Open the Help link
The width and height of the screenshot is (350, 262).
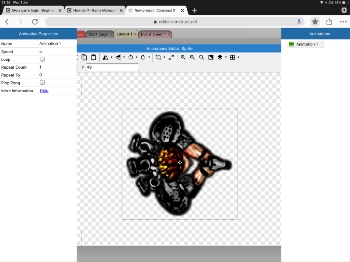[44, 91]
